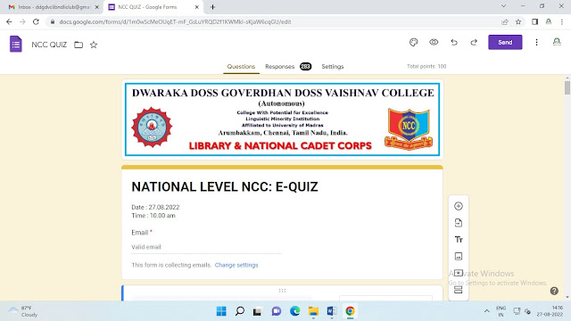Add title and description block
Viewport: 571px width, 321px height.
(459, 240)
